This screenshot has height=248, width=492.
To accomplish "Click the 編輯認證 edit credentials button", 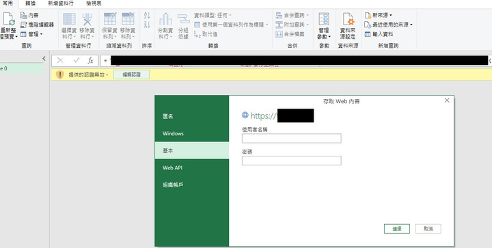I will click(x=131, y=74).
